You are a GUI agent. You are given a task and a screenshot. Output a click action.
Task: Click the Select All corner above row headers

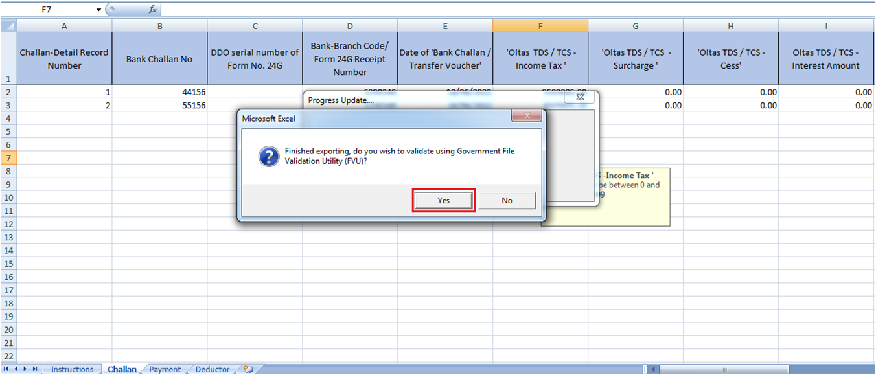pos(9,25)
